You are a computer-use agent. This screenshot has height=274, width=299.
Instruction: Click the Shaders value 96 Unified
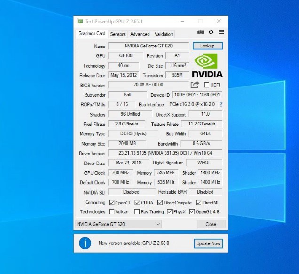click(130, 114)
